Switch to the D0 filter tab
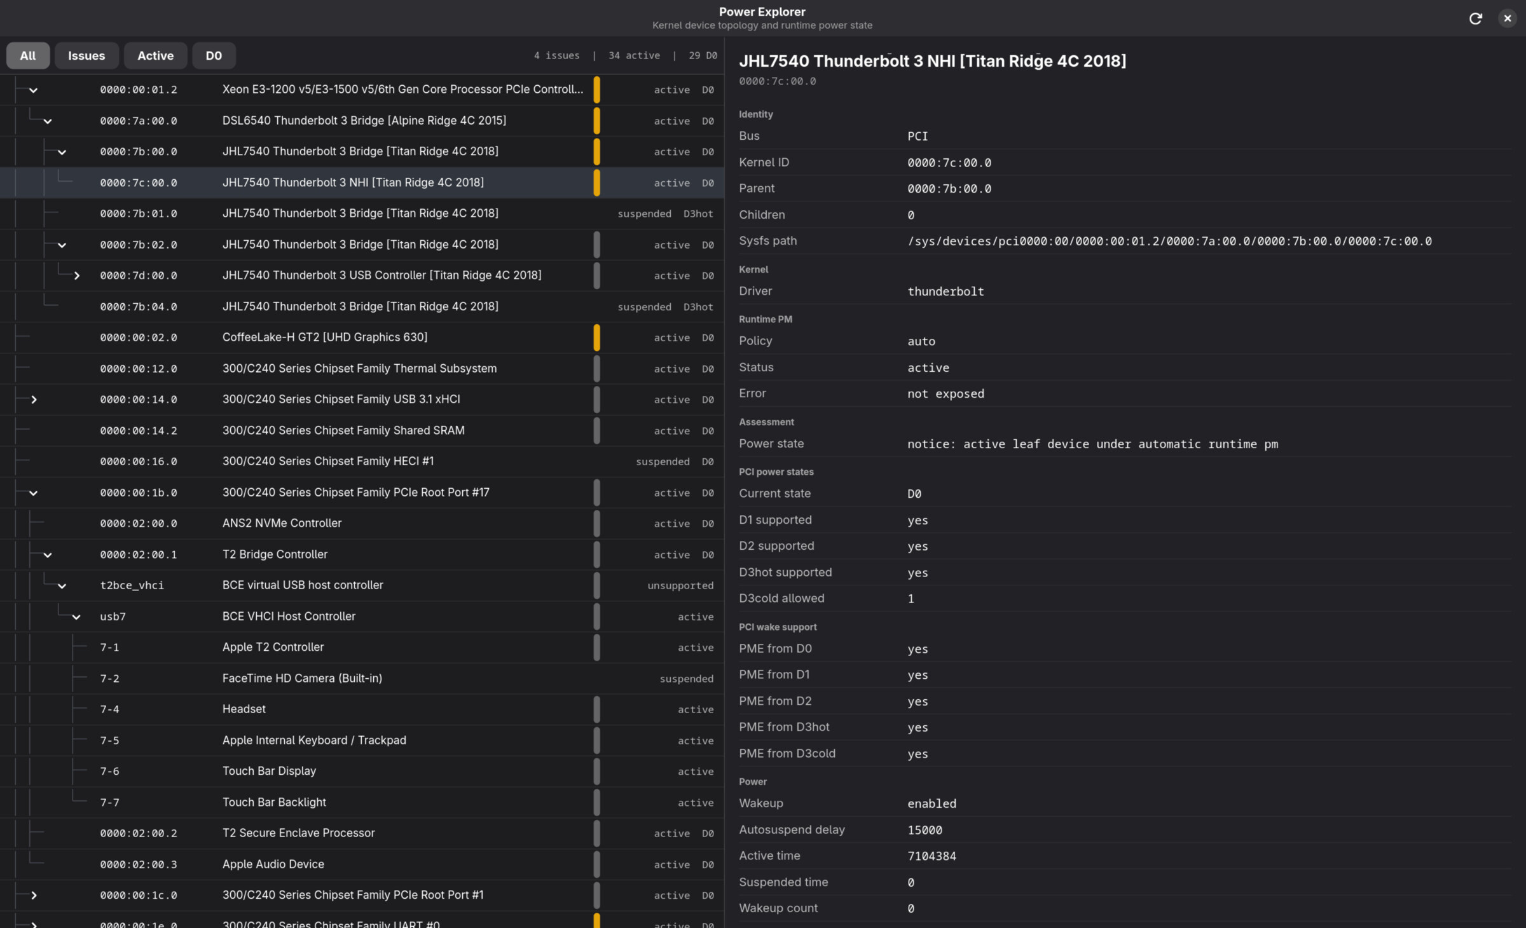The height and width of the screenshot is (928, 1526). pos(214,56)
